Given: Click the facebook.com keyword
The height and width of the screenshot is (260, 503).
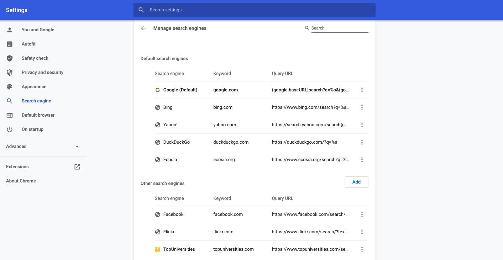Looking at the screenshot, I should [x=228, y=214].
